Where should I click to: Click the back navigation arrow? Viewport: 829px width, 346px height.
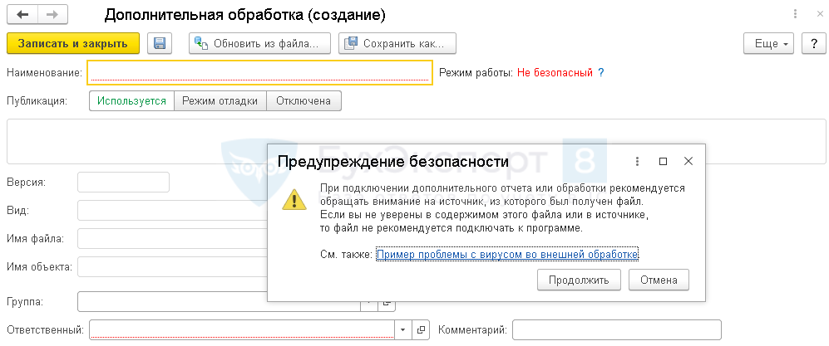coord(22,15)
